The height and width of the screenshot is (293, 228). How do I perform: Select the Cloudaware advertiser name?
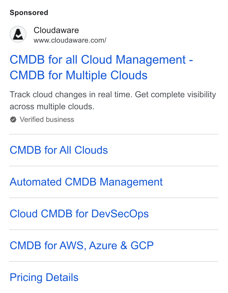click(56, 30)
